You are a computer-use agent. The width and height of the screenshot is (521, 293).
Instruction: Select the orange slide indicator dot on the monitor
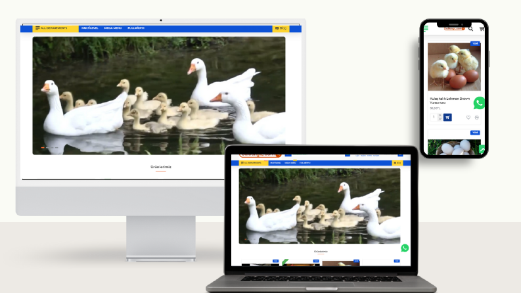43,147
